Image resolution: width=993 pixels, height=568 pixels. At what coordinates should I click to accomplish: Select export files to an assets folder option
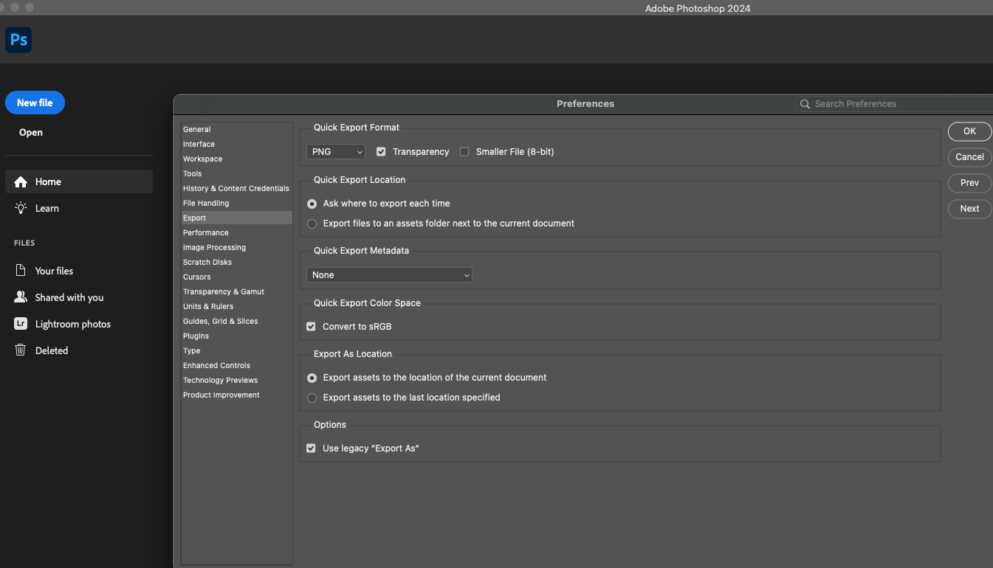tap(312, 223)
